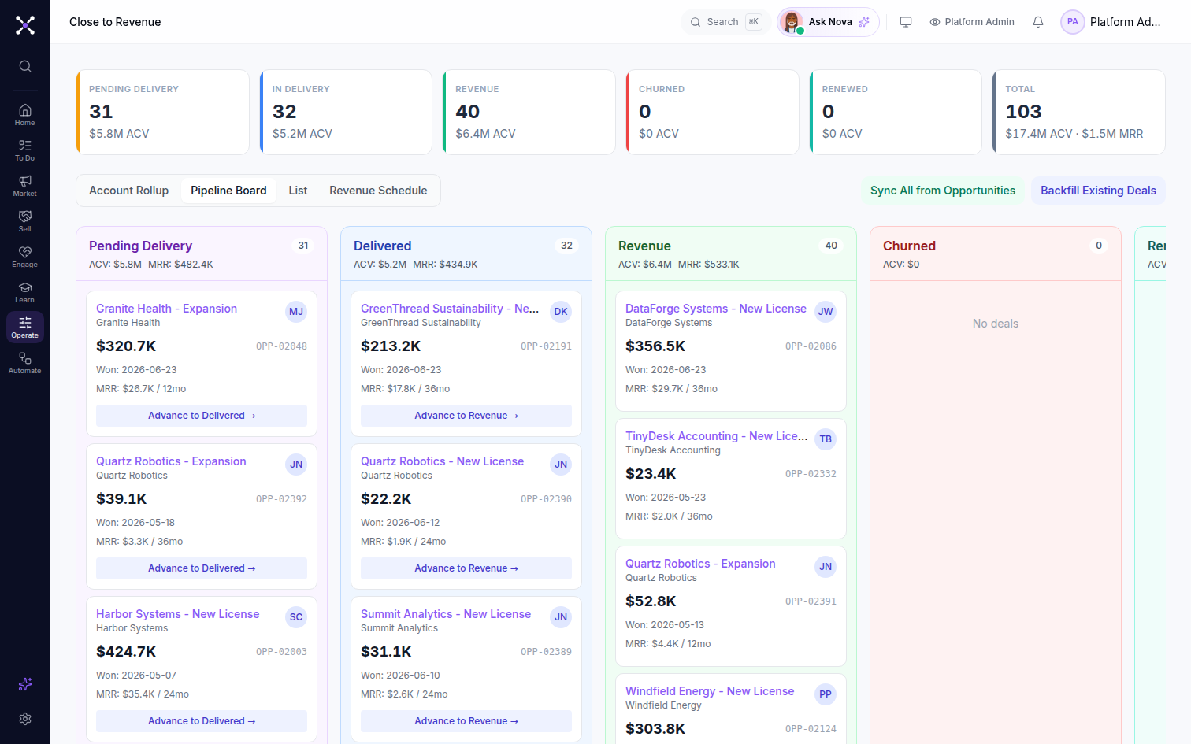Open Learn section in sidebar
The image size is (1191, 744).
[x=25, y=292]
